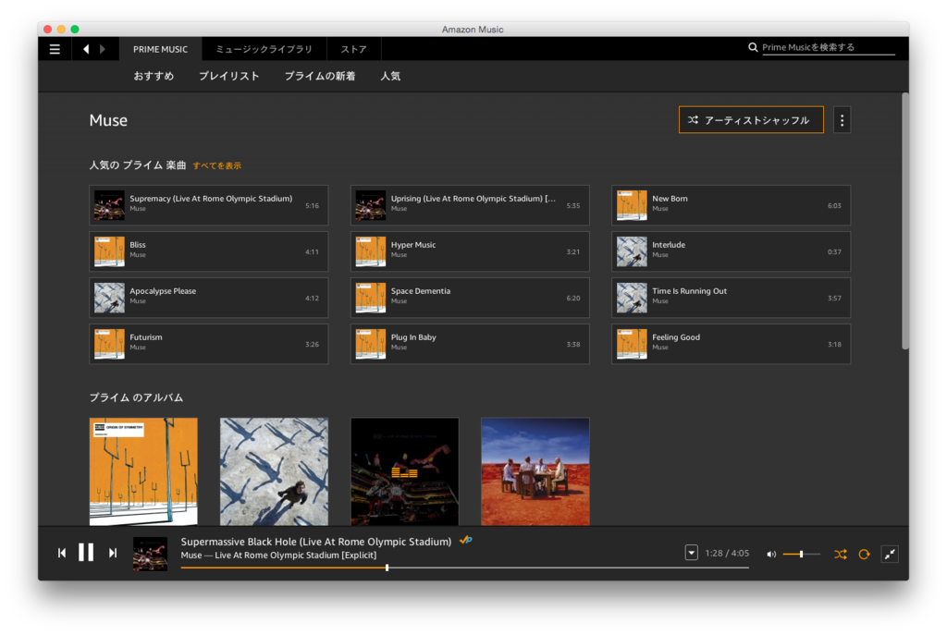
Task: Select the 人気 sub-tab
Action: coord(390,76)
